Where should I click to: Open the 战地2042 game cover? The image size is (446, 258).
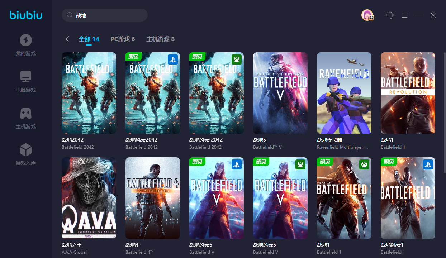tap(89, 93)
